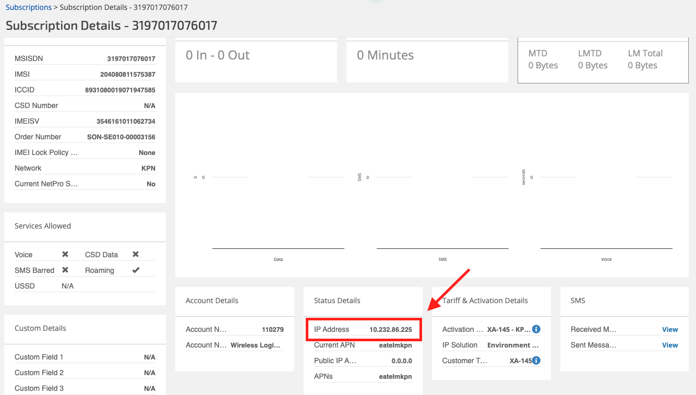
Task: Click the info icon beside Activation value
Action: click(x=536, y=329)
